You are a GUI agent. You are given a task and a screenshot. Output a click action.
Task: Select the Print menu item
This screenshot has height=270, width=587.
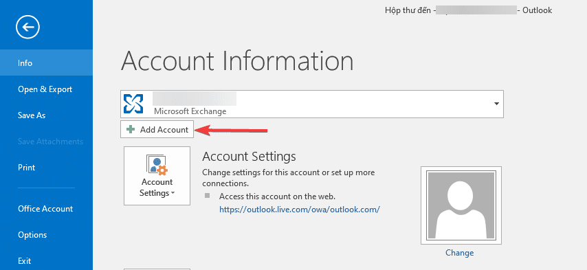[47, 168]
